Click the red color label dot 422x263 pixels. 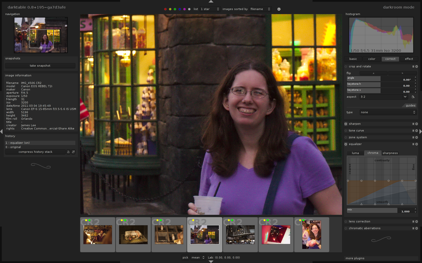[165, 9]
